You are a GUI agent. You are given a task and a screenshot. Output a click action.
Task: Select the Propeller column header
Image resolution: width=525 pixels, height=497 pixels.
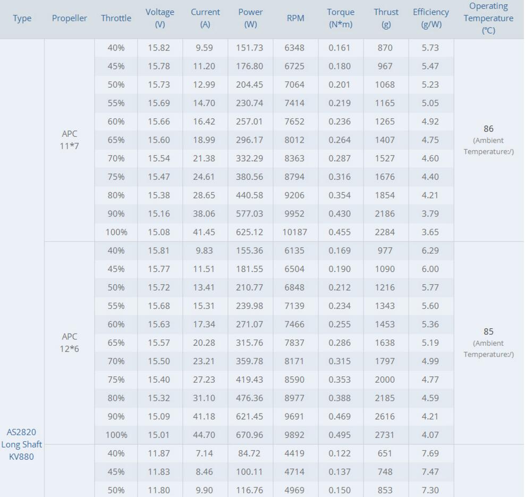pyautogui.click(x=70, y=19)
